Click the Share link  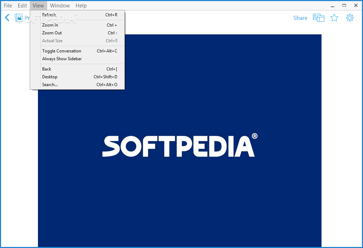click(300, 18)
